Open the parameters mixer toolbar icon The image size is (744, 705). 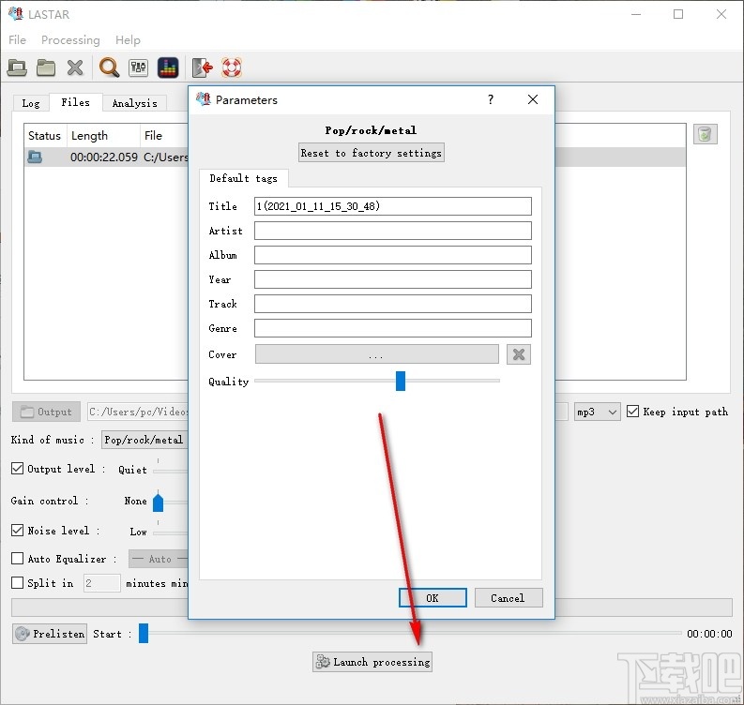[138, 67]
